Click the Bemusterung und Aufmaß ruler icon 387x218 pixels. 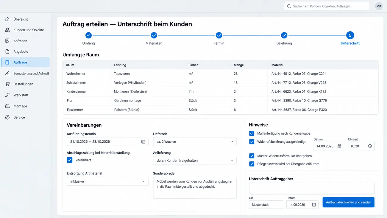pyautogui.click(x=7, y=73)
